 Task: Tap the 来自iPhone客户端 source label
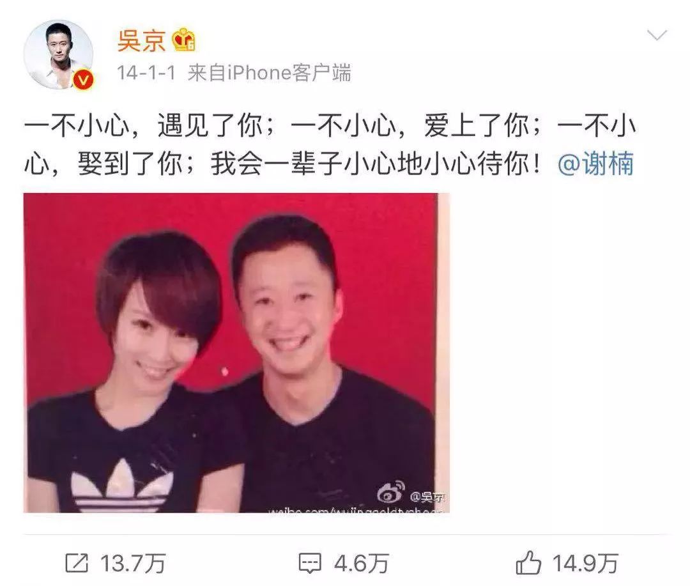tap(270, 73)
